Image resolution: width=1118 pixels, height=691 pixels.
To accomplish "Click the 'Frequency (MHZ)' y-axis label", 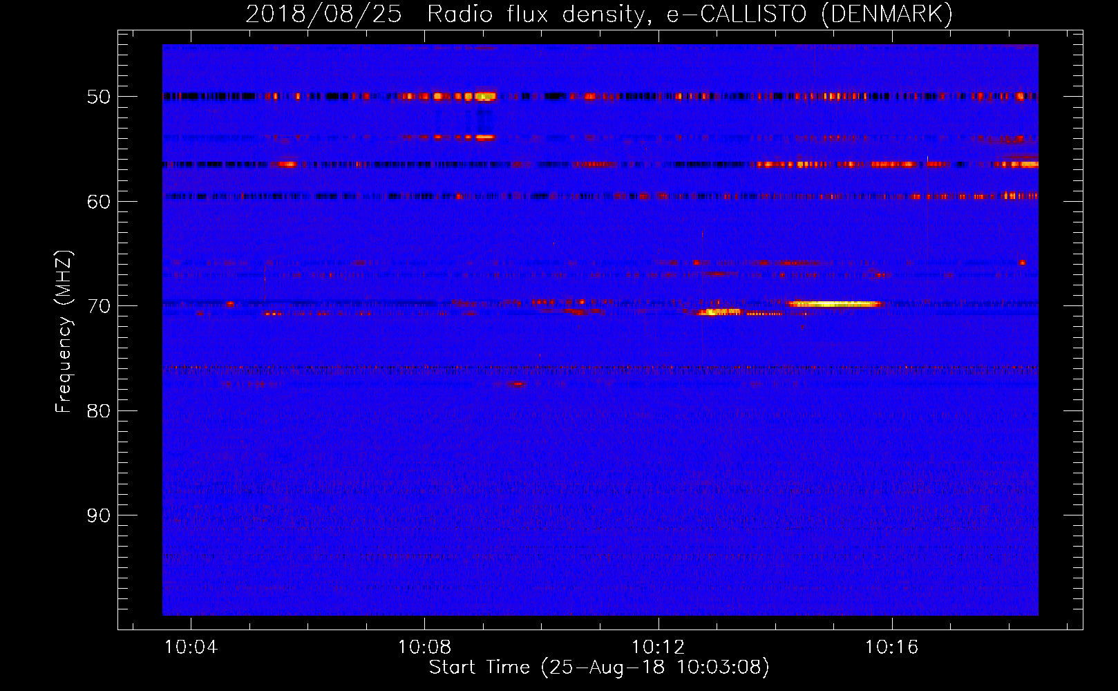I will [x=64, y=332].
